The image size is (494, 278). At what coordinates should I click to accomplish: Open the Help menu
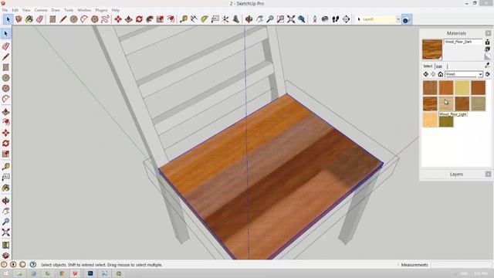click(x=115, y=10)
